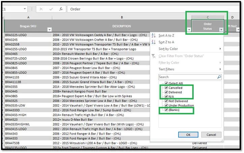
Task: Click cell BRA41133
Action: (28, 77)
